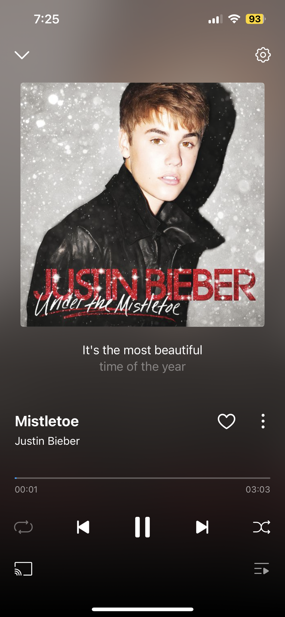The width and height of the screenshot is (285, 617).
Task: Tap the 03:03 total duration label
Action: (258, 490)
